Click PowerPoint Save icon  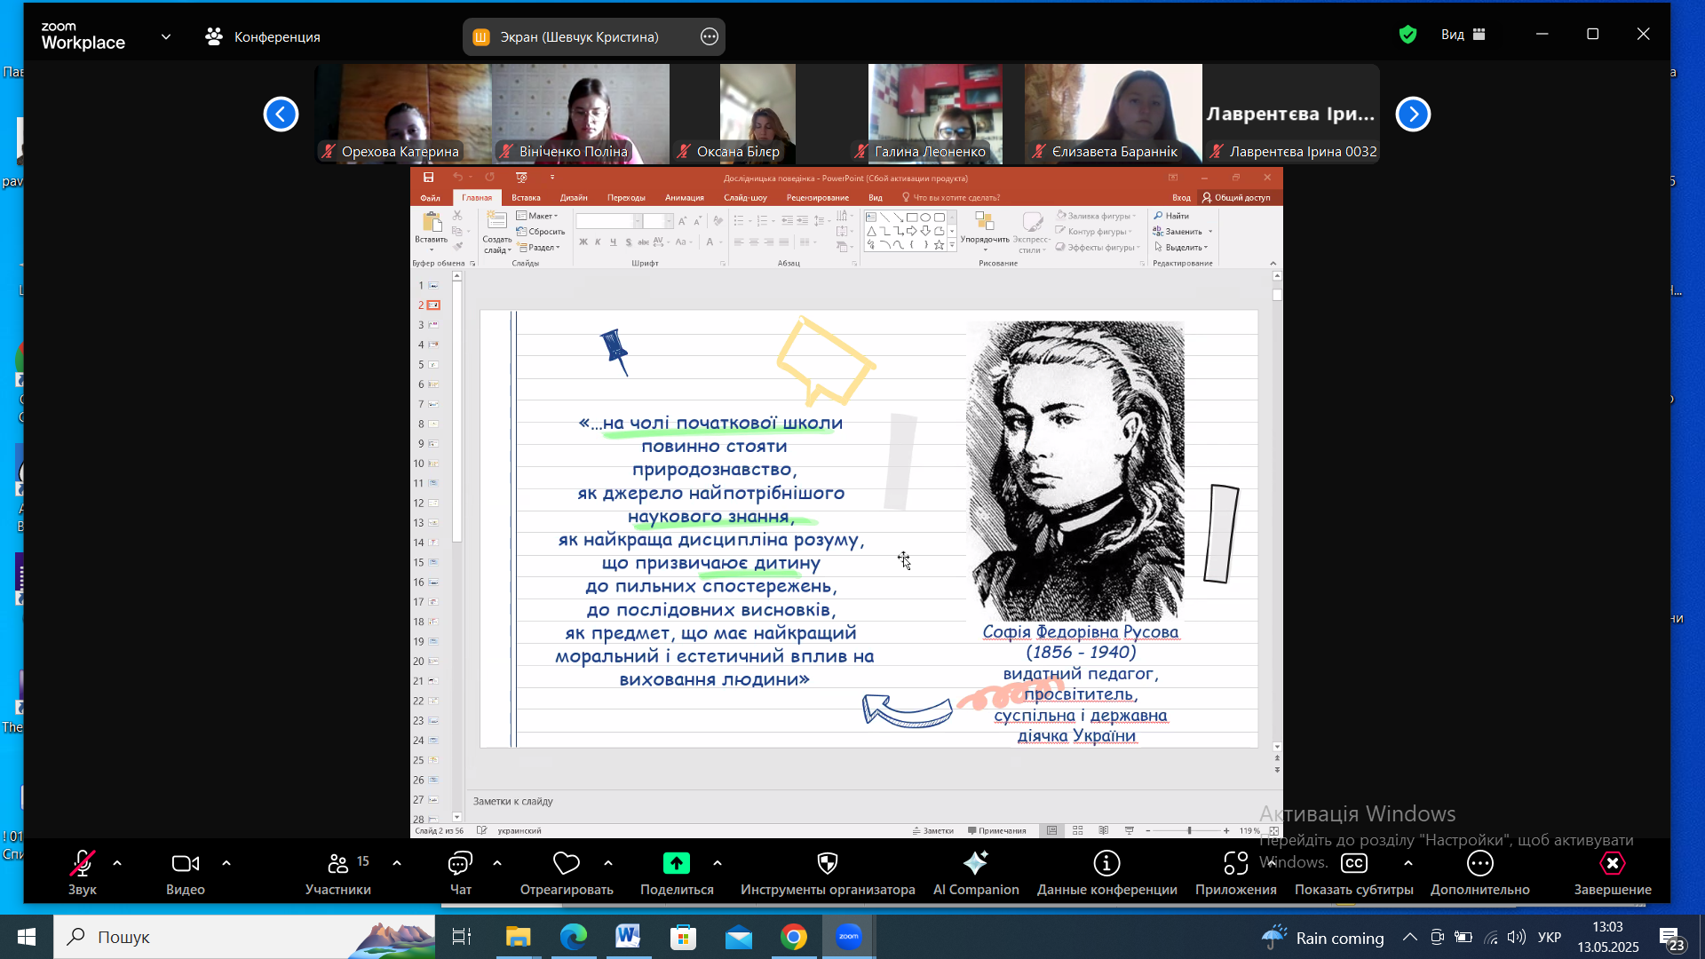(x=428, y=178)
